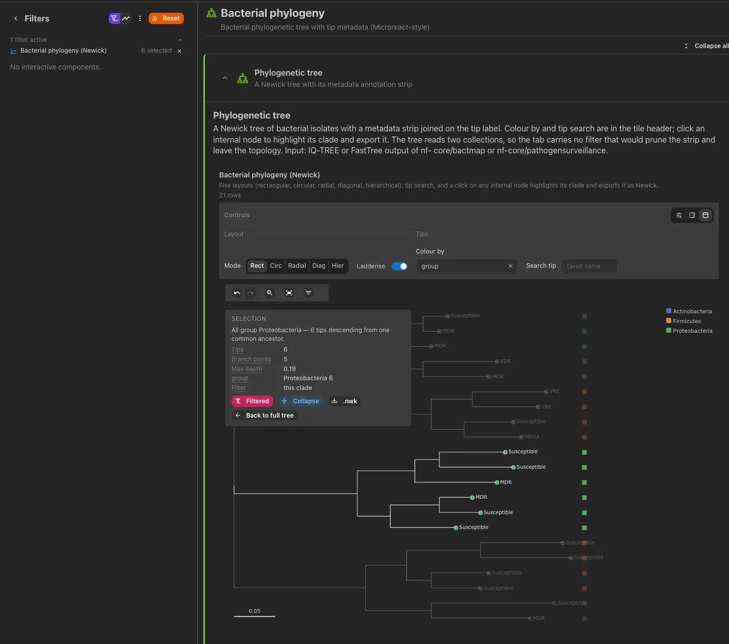729x644 pixels.
Task: Click the '21 rows' text
Action: click(230, 195)
